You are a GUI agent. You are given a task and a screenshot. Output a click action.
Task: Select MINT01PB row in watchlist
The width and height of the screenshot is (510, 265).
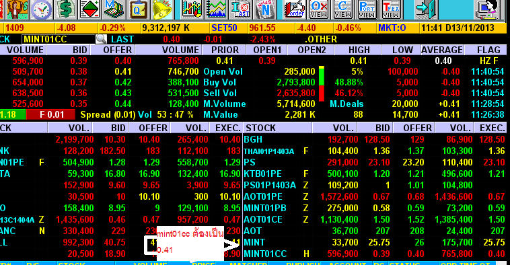(374, 208)
